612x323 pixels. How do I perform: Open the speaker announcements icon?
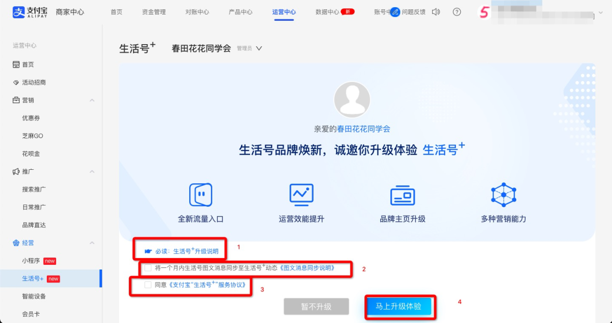pos(436,12)
